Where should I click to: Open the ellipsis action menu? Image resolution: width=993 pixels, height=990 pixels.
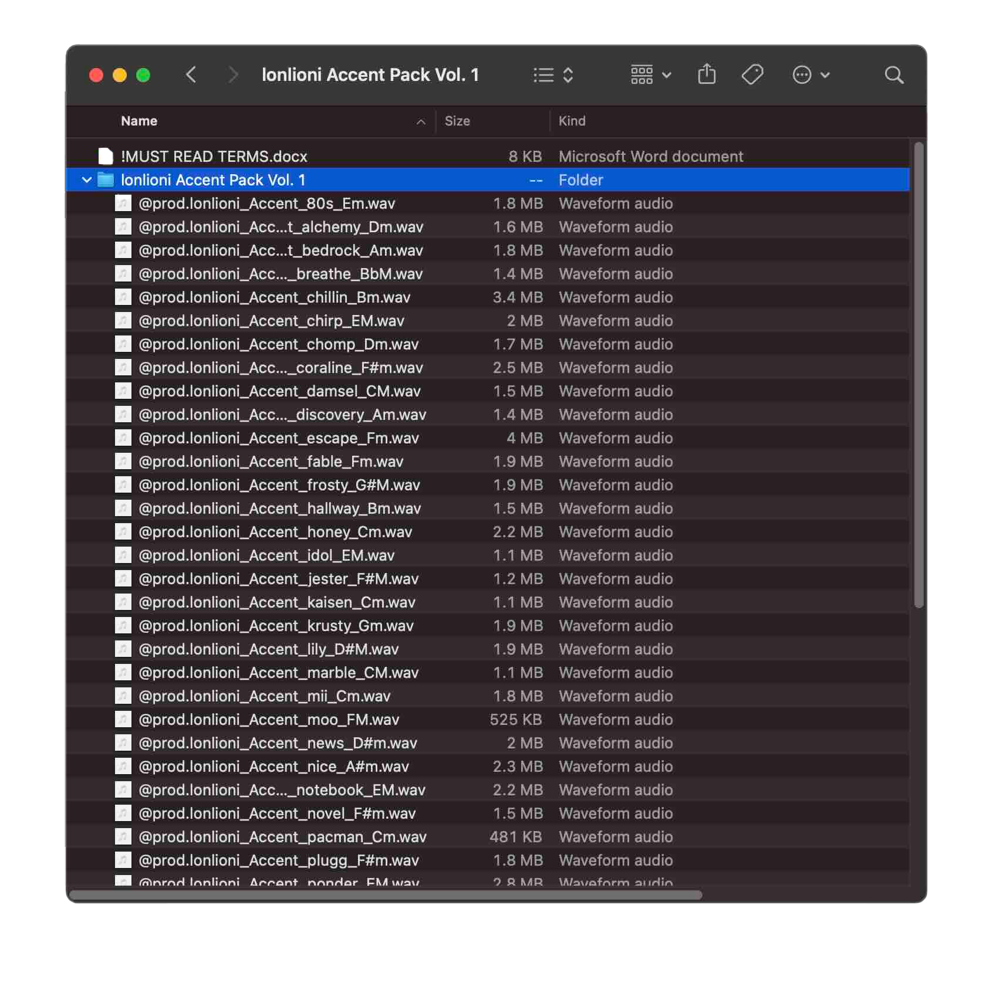[x=810, y=74]
